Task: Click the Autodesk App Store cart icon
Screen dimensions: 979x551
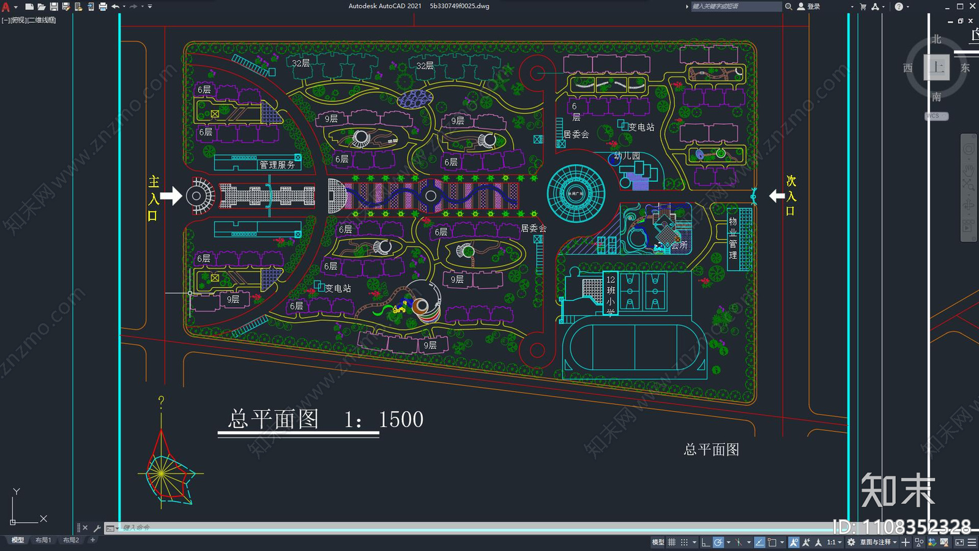Action: pyautogui.click(x=863, y=7)
